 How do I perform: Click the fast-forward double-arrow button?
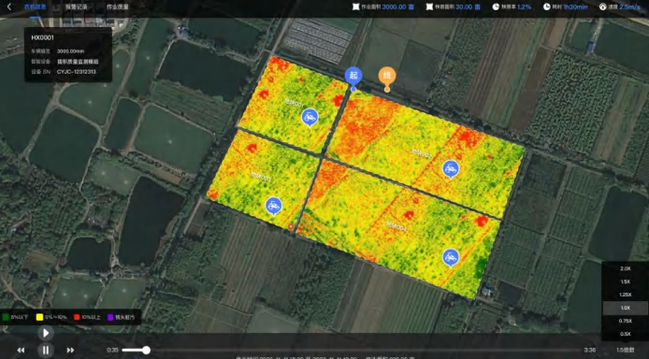click(70, 351)
